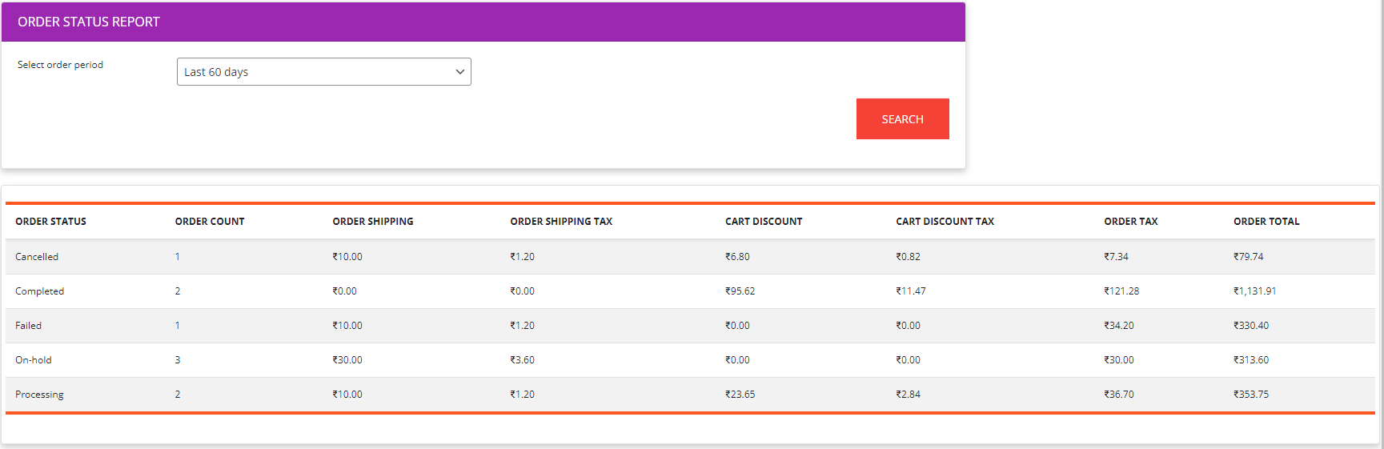Click the ORDER TOTAL column header

point(1266,222)
